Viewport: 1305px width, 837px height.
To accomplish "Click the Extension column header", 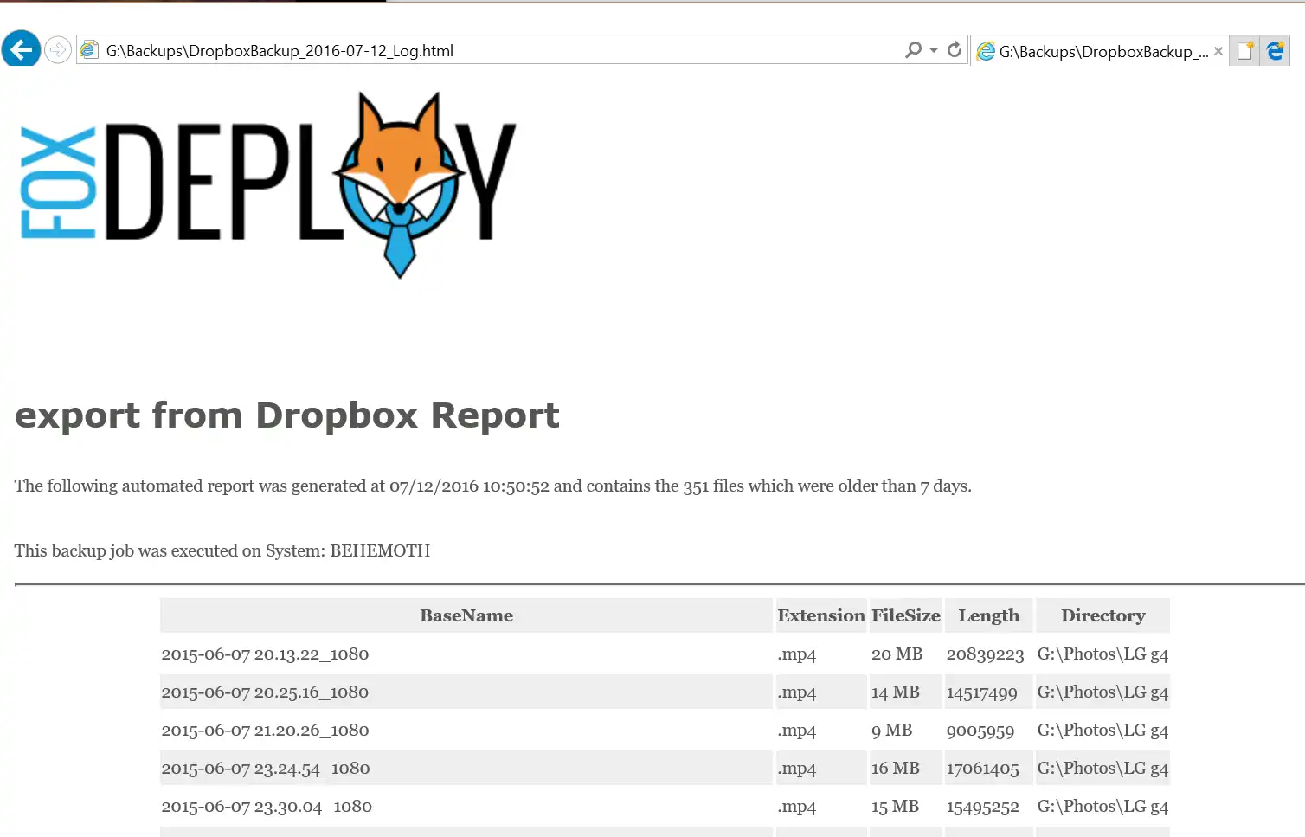I will tap(821, 615).
